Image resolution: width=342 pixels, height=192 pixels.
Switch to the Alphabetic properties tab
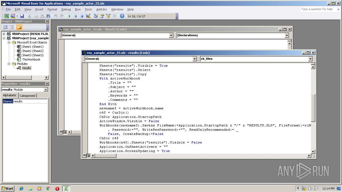tap(10, 95)
